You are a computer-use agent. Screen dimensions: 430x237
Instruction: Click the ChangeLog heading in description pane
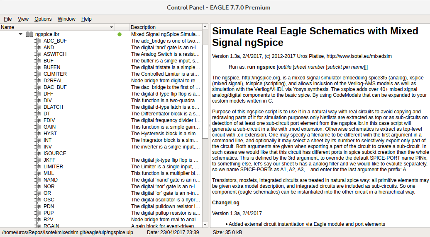[226, 203]
